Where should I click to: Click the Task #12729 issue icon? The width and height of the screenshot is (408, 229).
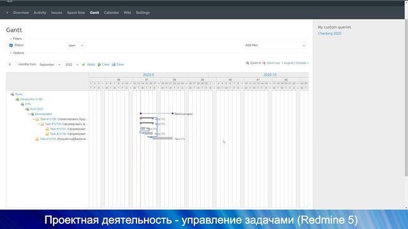click(37, 119)
